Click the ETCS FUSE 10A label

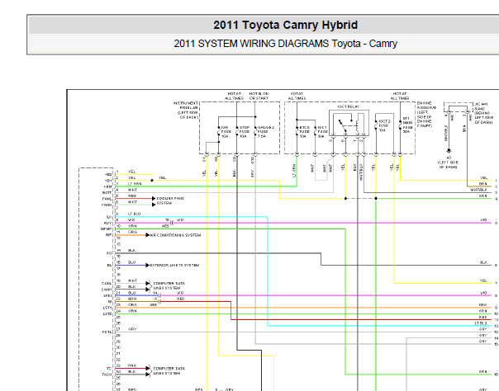click(304, 132)
